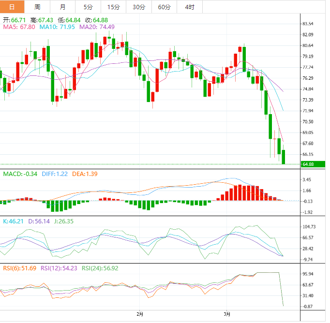Switch to the 4时 chart tab
This screenshot has width=330, height=323.
pos(190,7)
